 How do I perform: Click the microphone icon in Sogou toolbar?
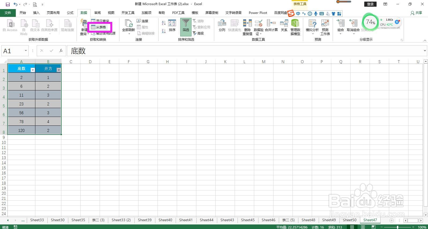(316, 13)
